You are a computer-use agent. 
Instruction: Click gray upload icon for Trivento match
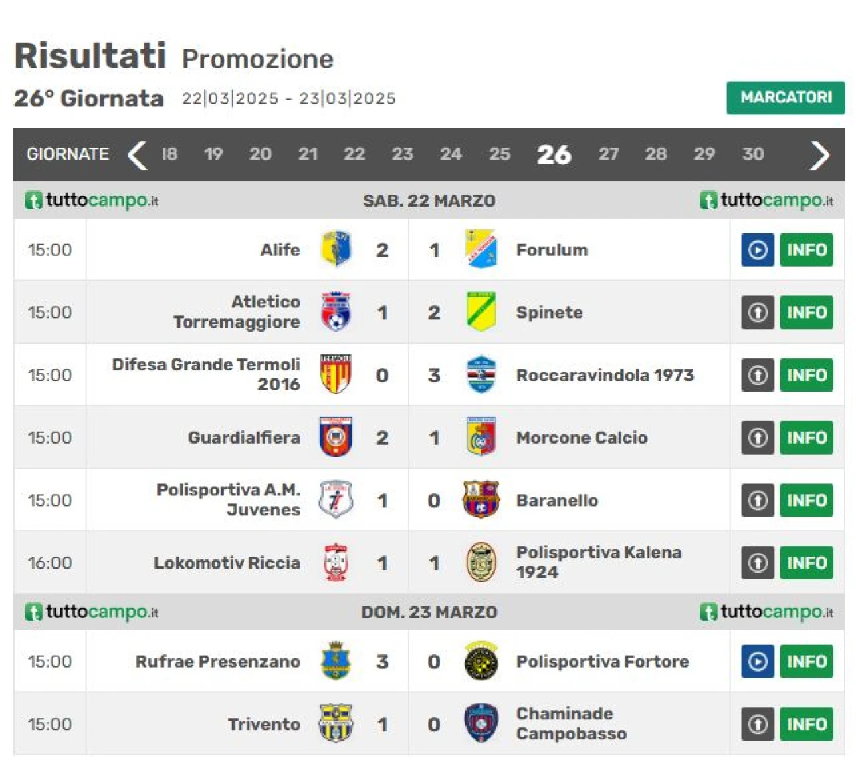pos(757,724)
